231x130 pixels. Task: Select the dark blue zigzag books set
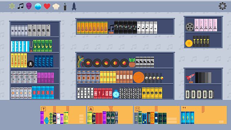44,61
